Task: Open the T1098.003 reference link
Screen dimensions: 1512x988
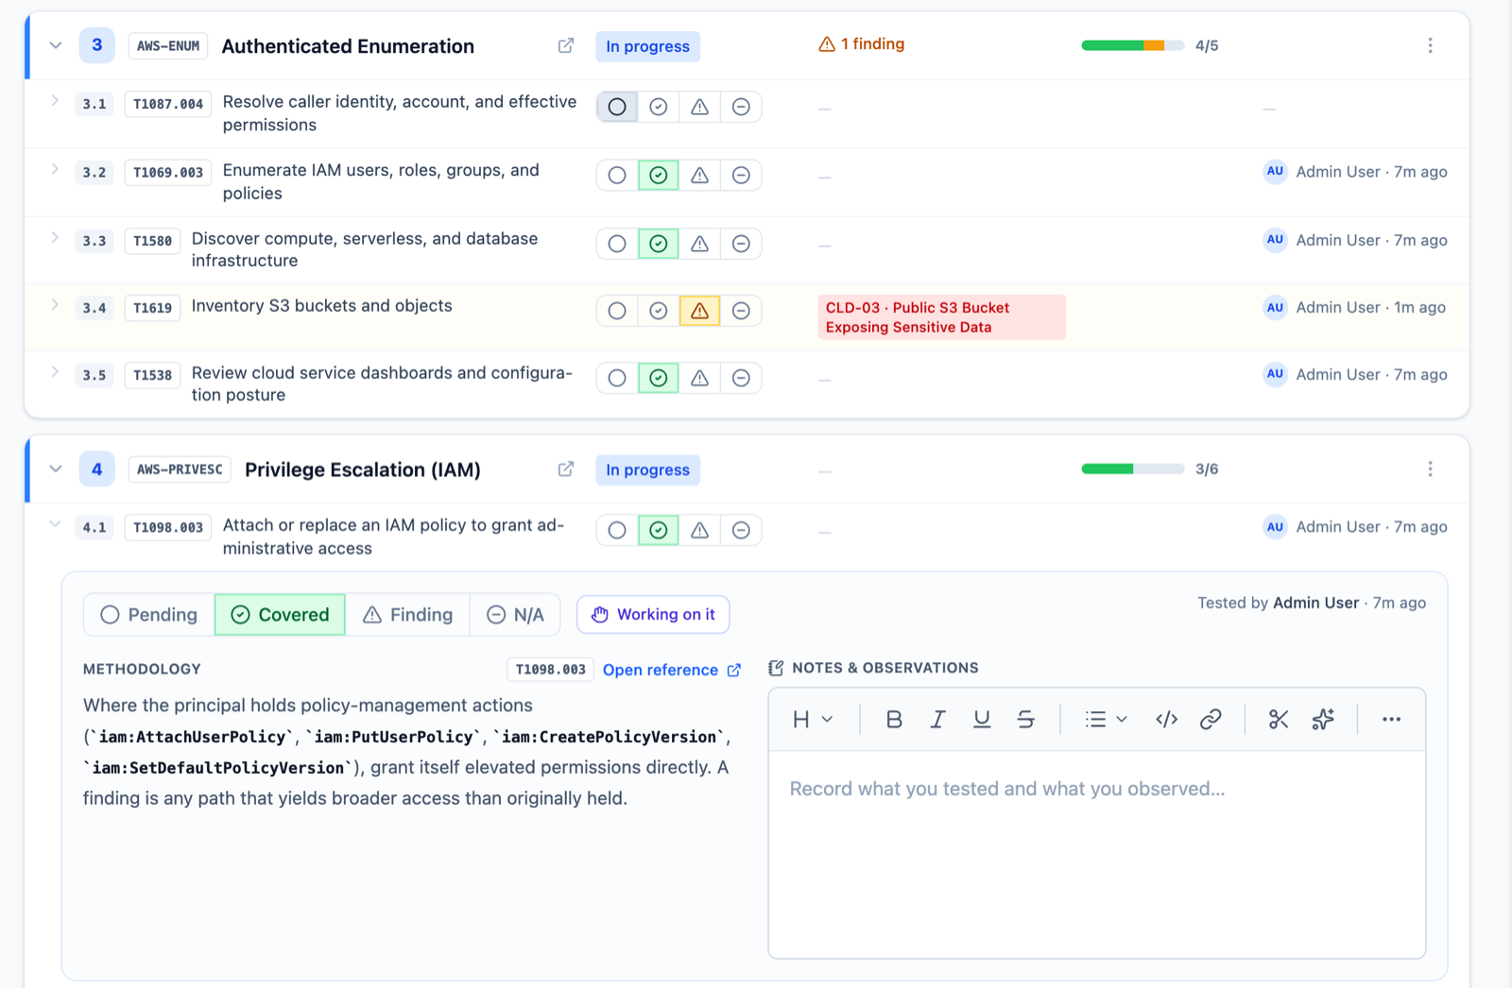Action: [672, 670]
